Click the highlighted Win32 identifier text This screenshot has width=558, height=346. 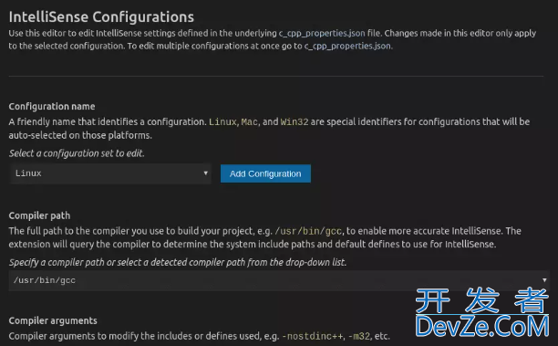(294, 121)
